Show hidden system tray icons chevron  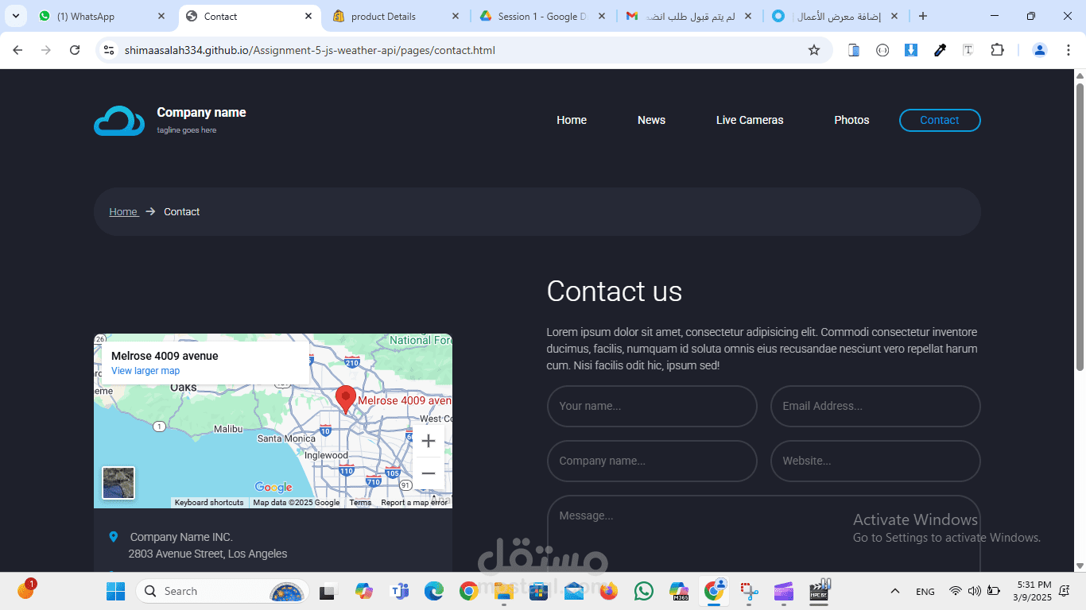click(x=895, y=591)
